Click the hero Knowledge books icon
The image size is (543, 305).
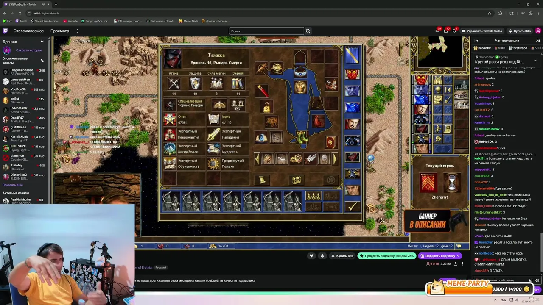pyautogui.click(x=238, y=83)
